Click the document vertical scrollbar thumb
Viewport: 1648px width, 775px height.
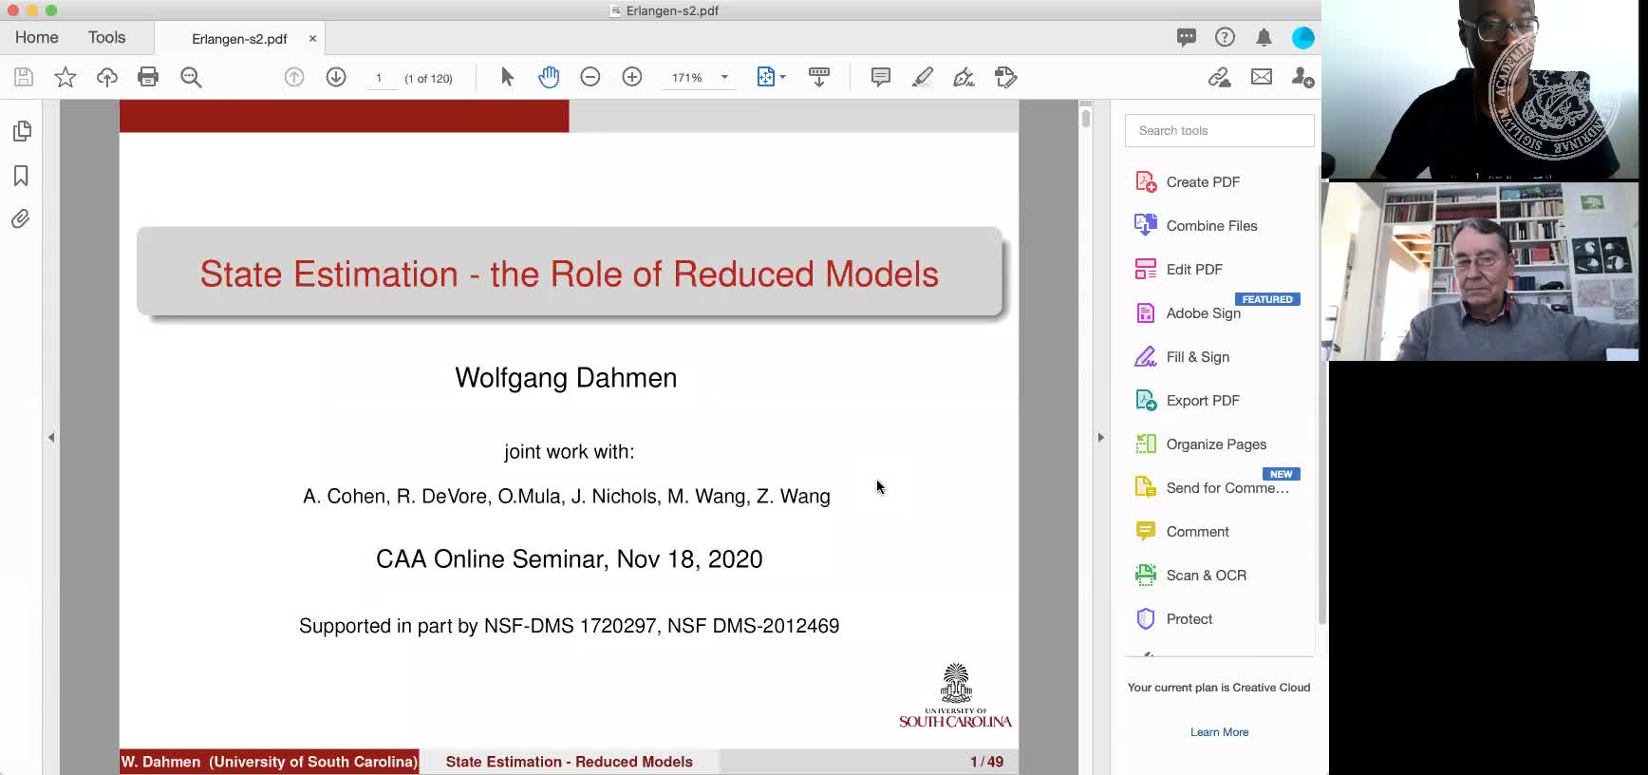tap(1085, 118)
